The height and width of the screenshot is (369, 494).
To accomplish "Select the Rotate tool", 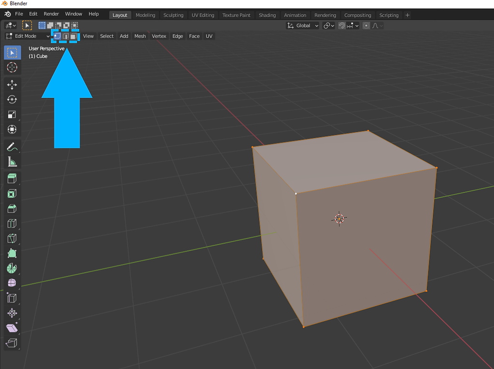I will point(12,99).
